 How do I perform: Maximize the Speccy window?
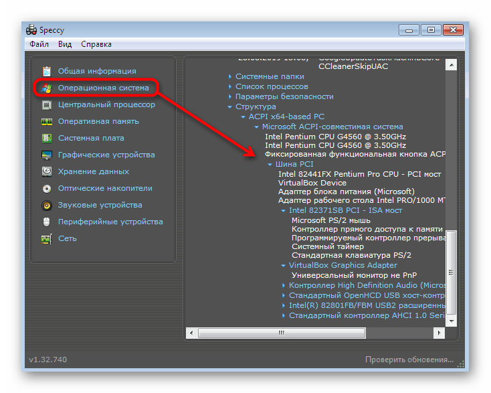click(431, 30)
